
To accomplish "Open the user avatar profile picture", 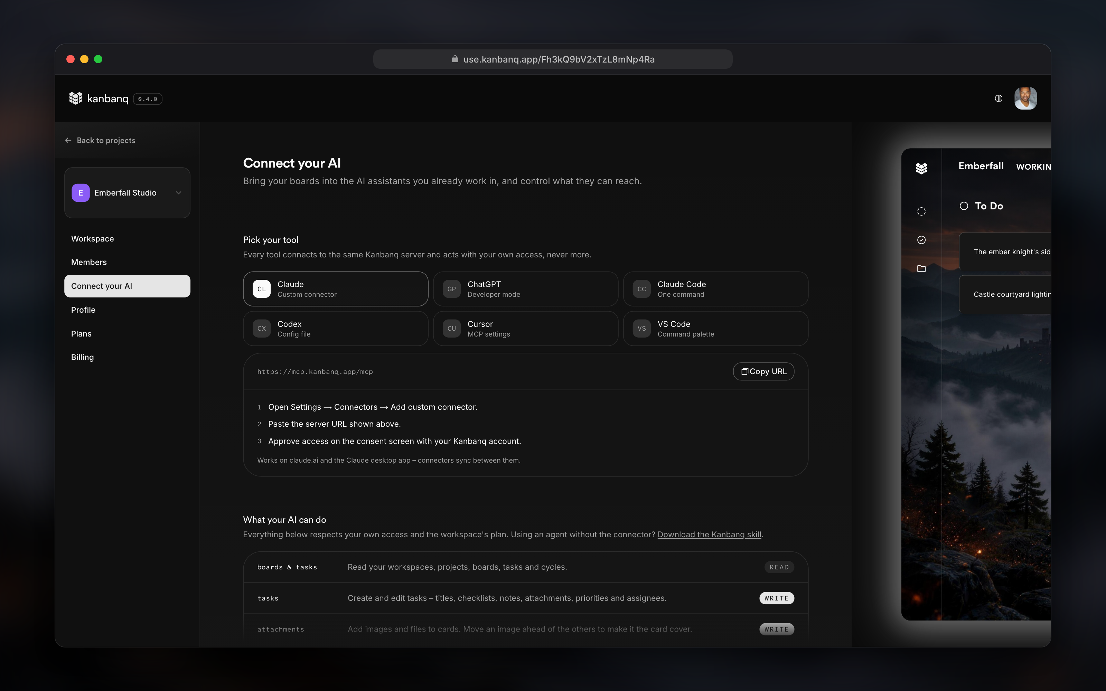I will 1025,98.
